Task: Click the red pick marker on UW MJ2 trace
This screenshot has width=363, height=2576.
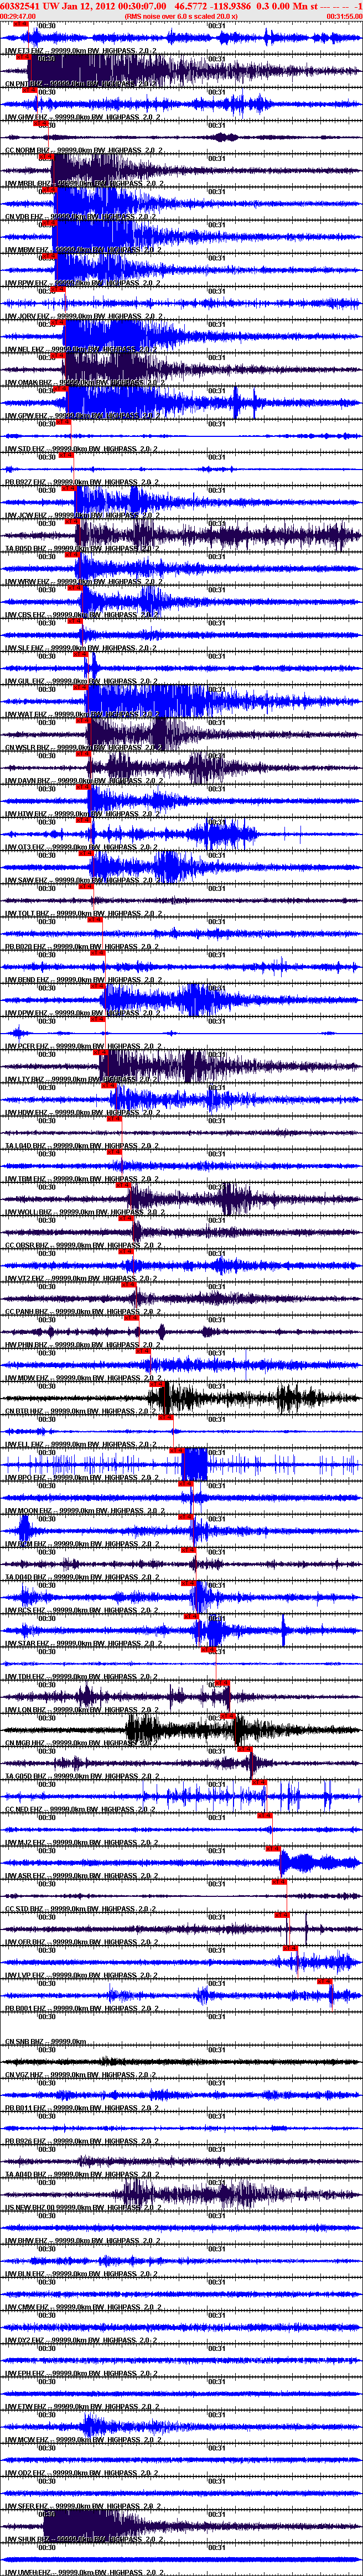Action: (x=273, y=1849)
